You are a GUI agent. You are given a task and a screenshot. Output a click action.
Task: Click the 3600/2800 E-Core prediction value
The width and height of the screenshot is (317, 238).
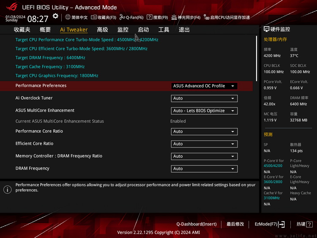[273, 182]
